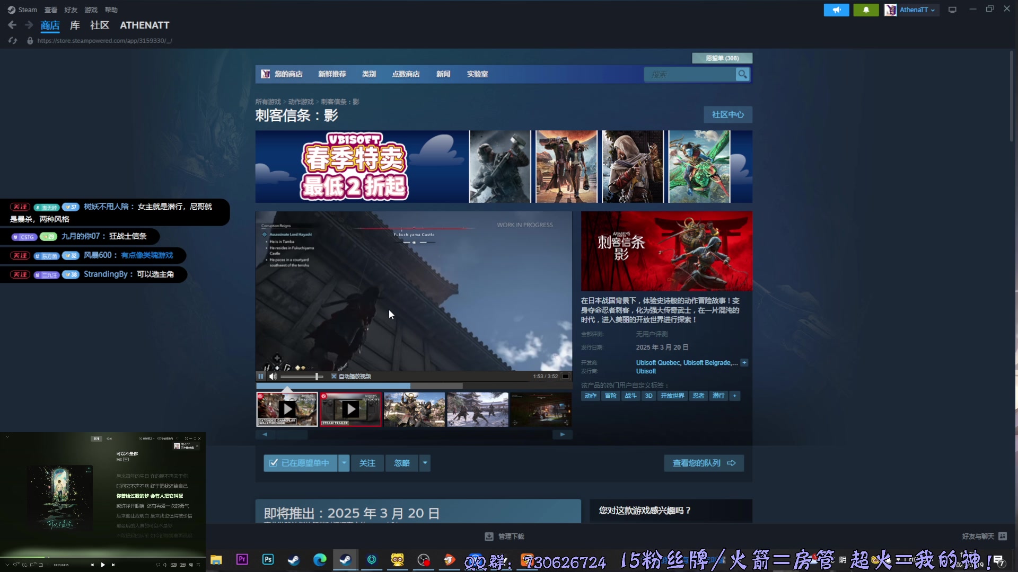Launch Adobe Premiere Pro from taskbar

pyautogui.click(x=242, y=559)
